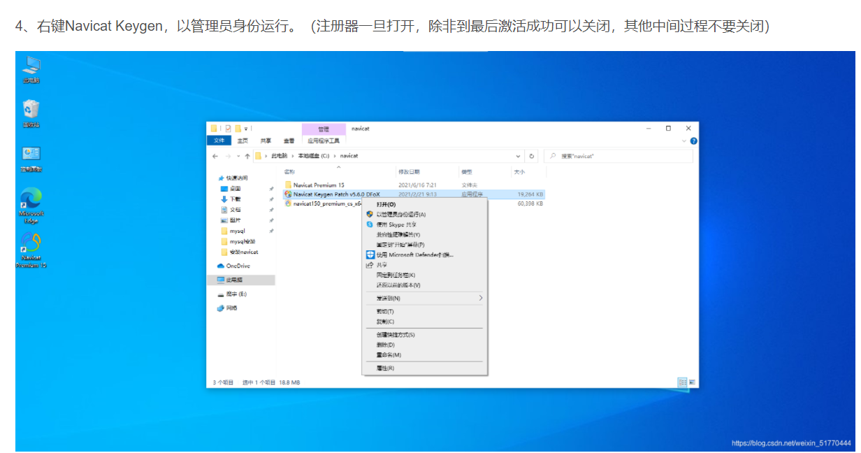Go forward with the Explorer forward arrow
This screenshot has width=861, height=453.
228,156
